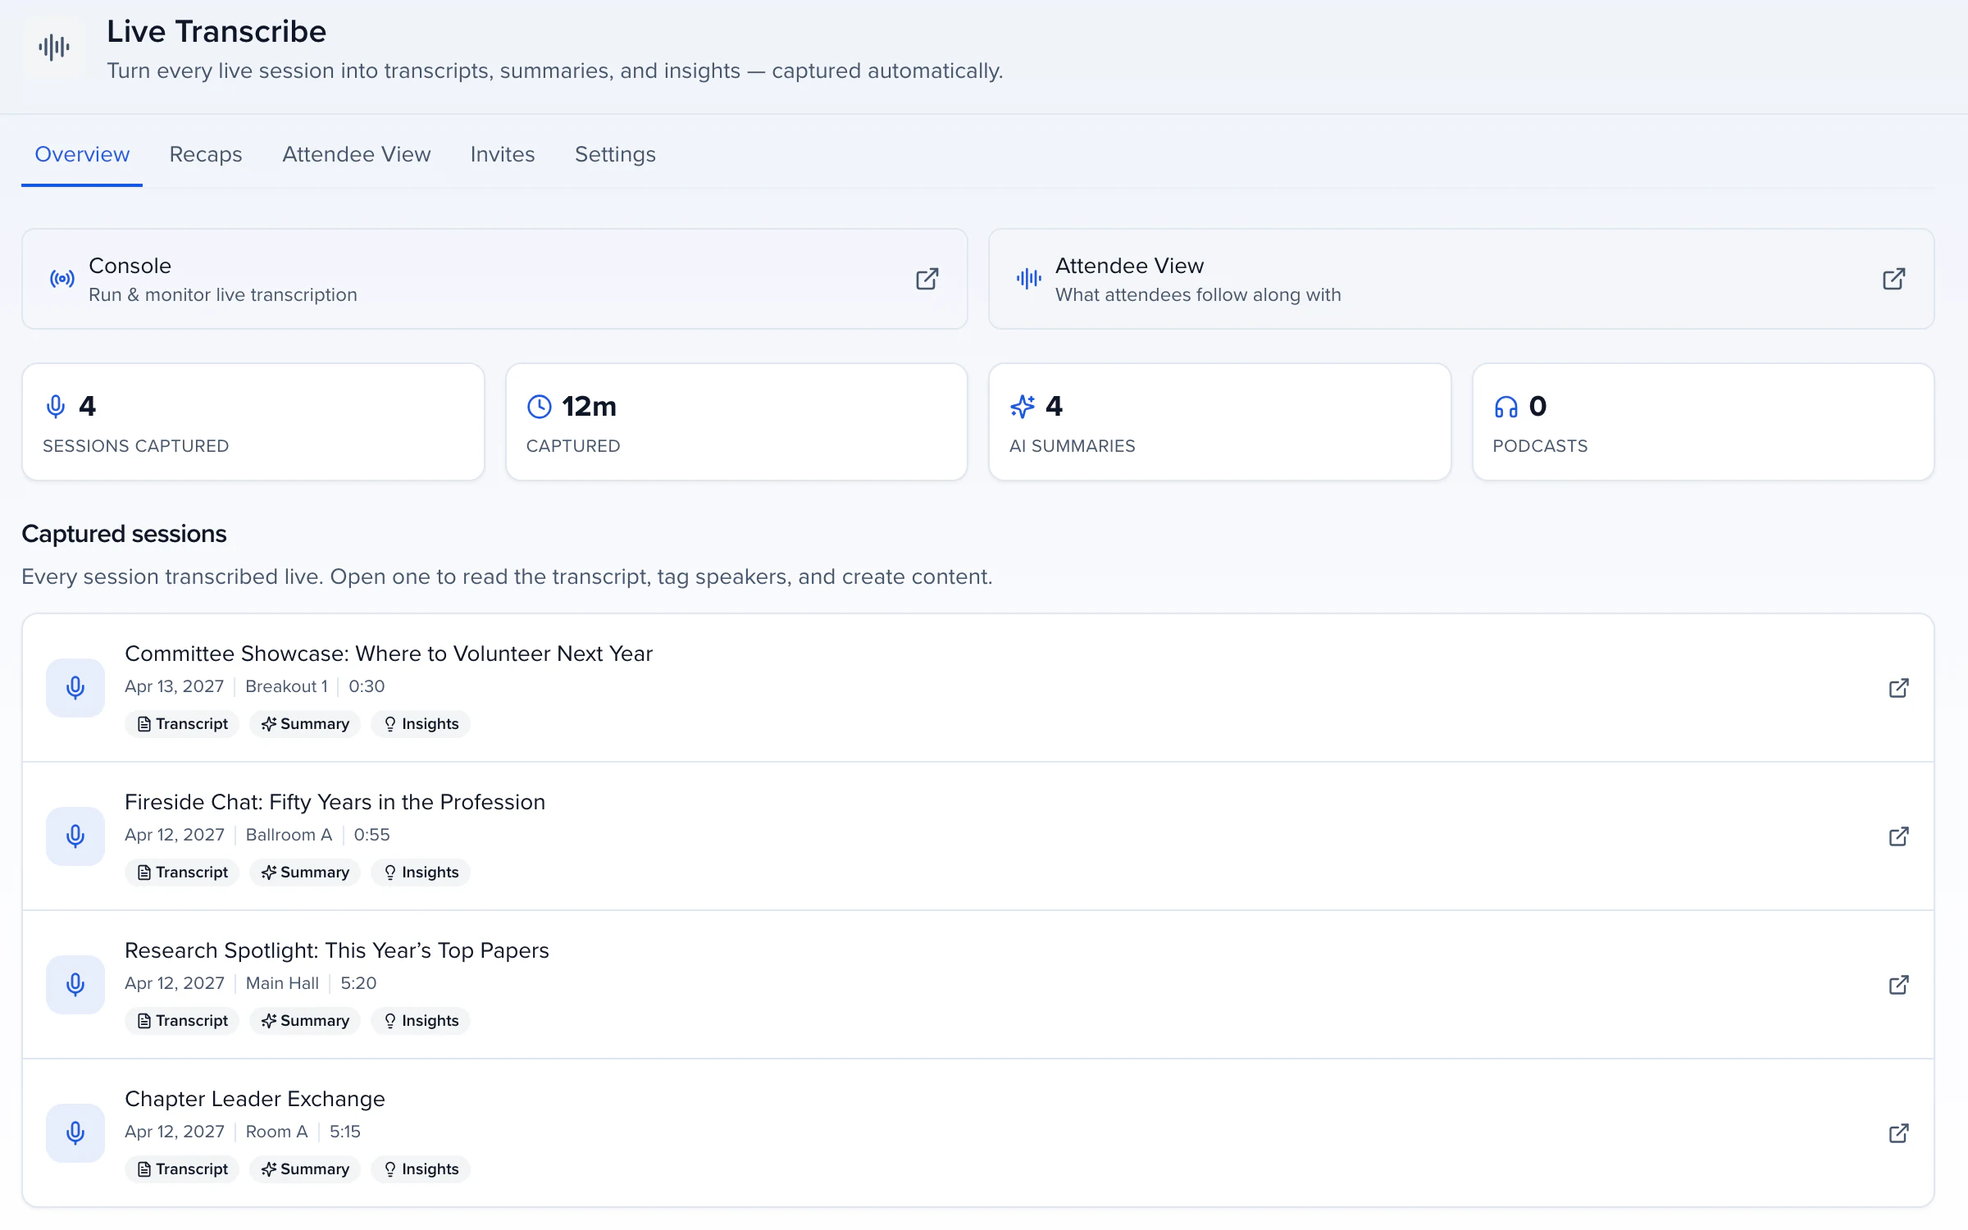This screenshot has height=1230, width=1968.
Task: Click the AI SUMMARIES stat card label
Action: click(1073, 446)
